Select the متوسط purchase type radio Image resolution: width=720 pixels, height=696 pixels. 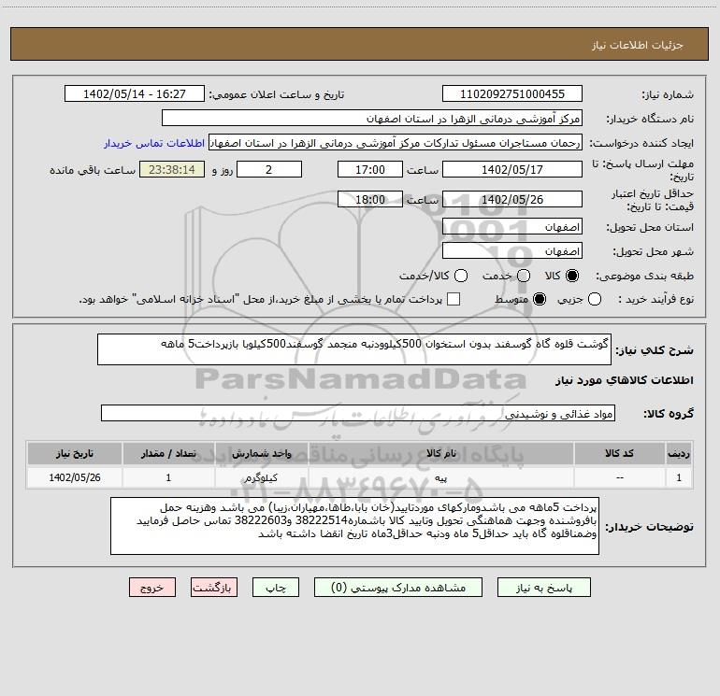pyautogui.click(x=540, y=299)
